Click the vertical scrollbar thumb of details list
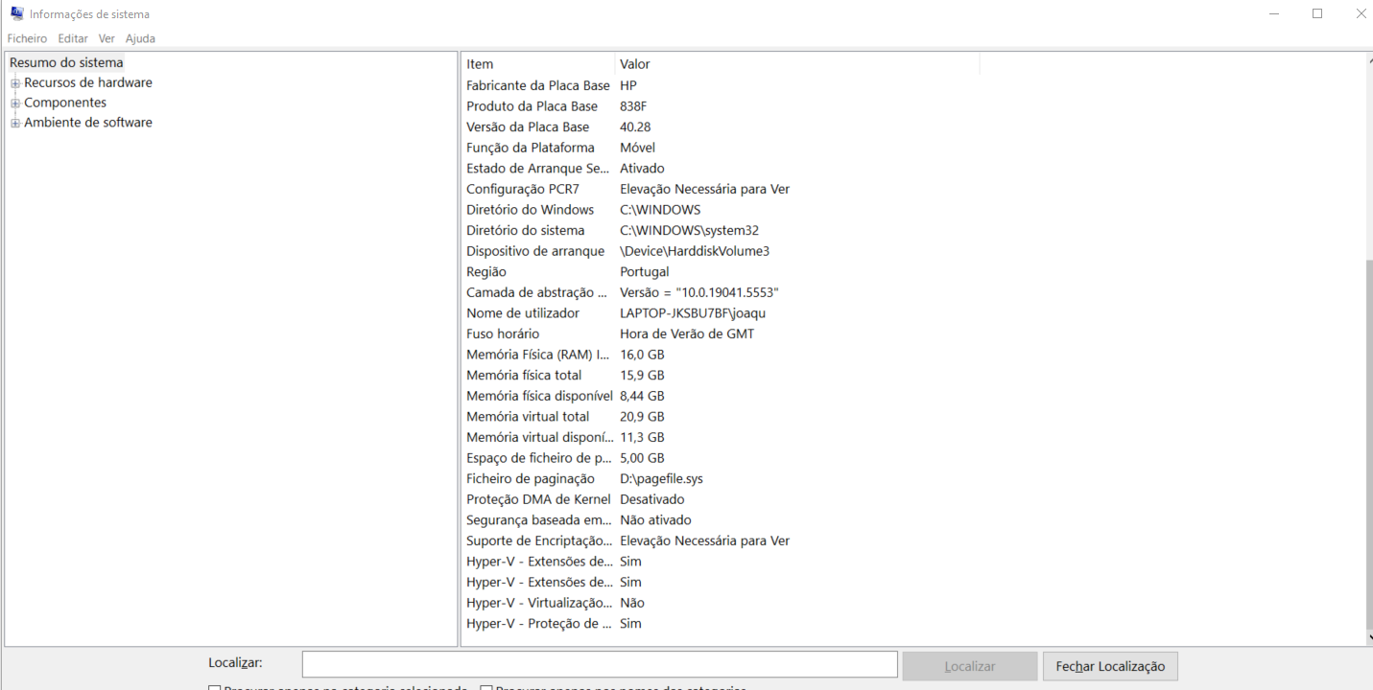 click(1368, 443)
